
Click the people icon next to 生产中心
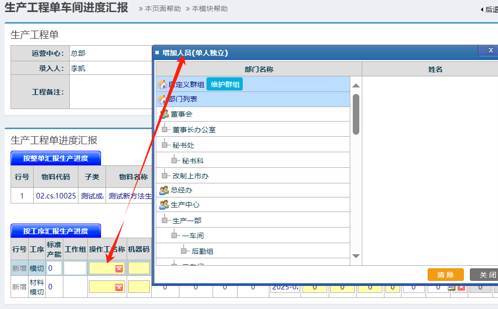tap(164, 205)
